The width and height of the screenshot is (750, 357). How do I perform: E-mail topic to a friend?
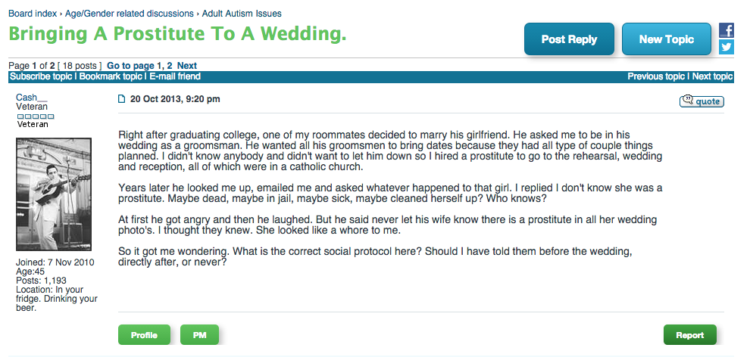175,76
